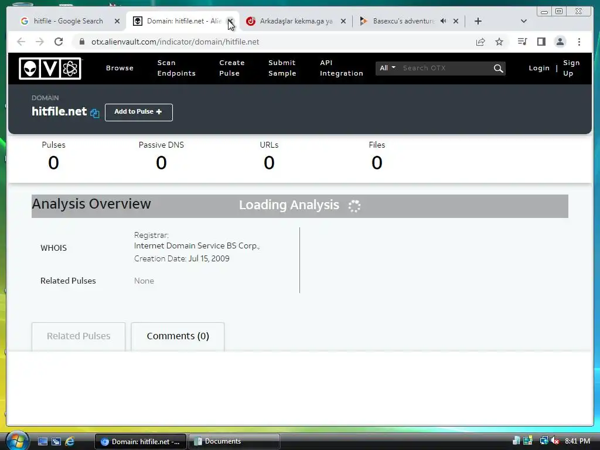This screenshot has width=600, height=450.
Task: Open the media control queue icon
Action: (522, 42)
